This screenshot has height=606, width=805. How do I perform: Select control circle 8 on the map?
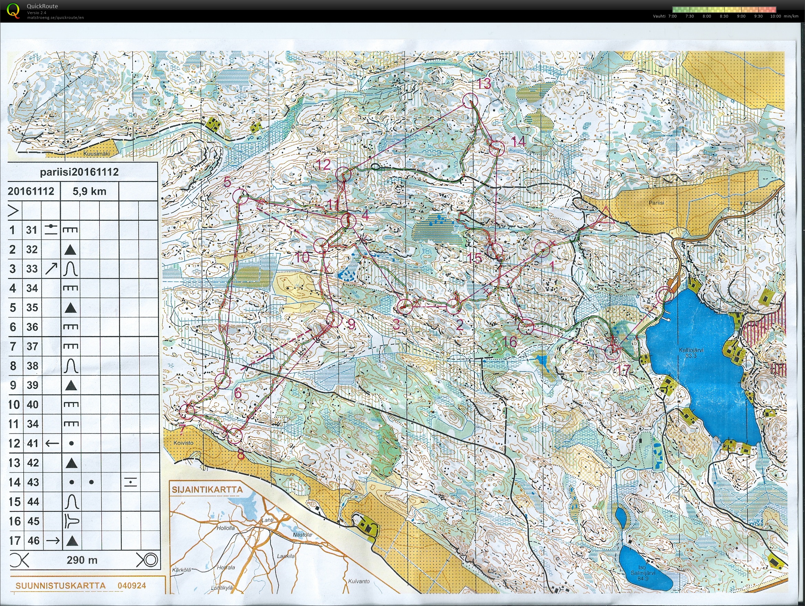(235, 436)
